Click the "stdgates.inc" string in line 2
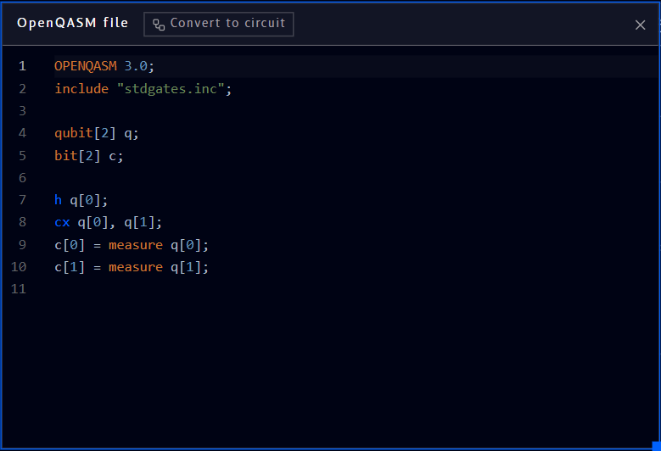This screenshot has height=451, width=661. 171,89
